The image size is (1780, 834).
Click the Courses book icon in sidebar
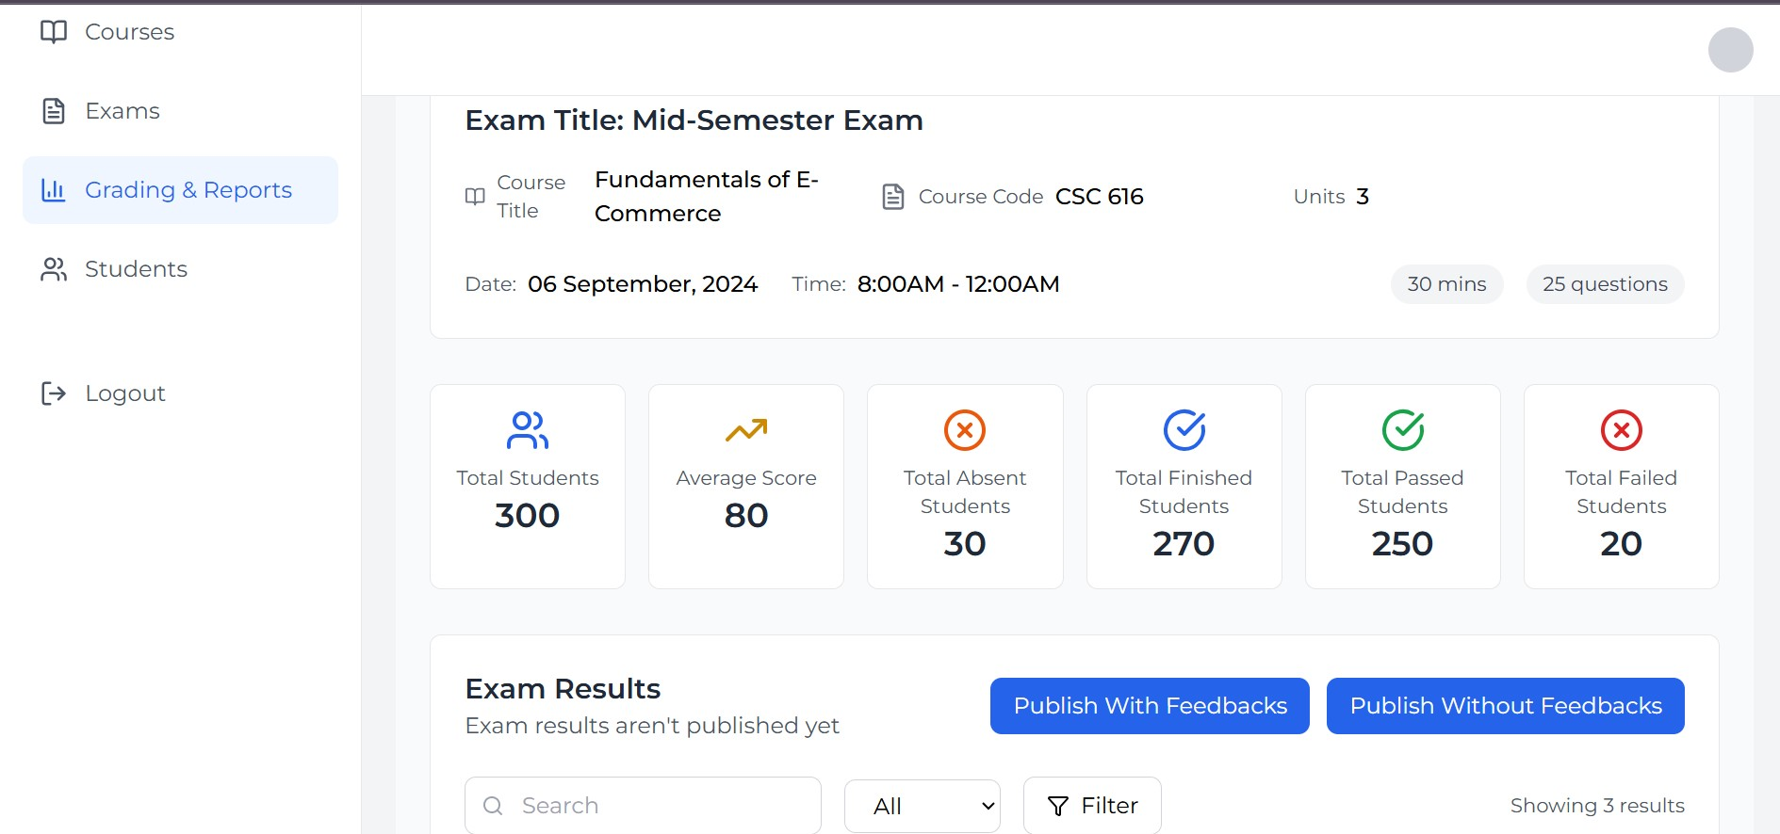click(x=54, y=32)
